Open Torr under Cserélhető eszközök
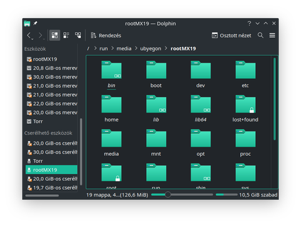Viewport: 301px width, 226px height. (51, 161)
